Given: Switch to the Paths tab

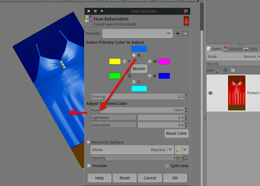Looking at the screenshot, I should point(251,49).
